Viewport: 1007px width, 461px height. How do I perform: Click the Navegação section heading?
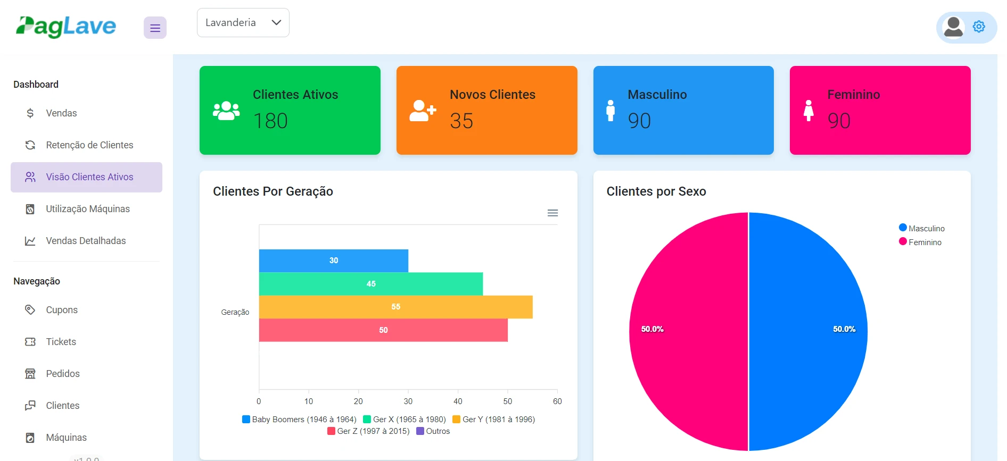pos(37,281)
